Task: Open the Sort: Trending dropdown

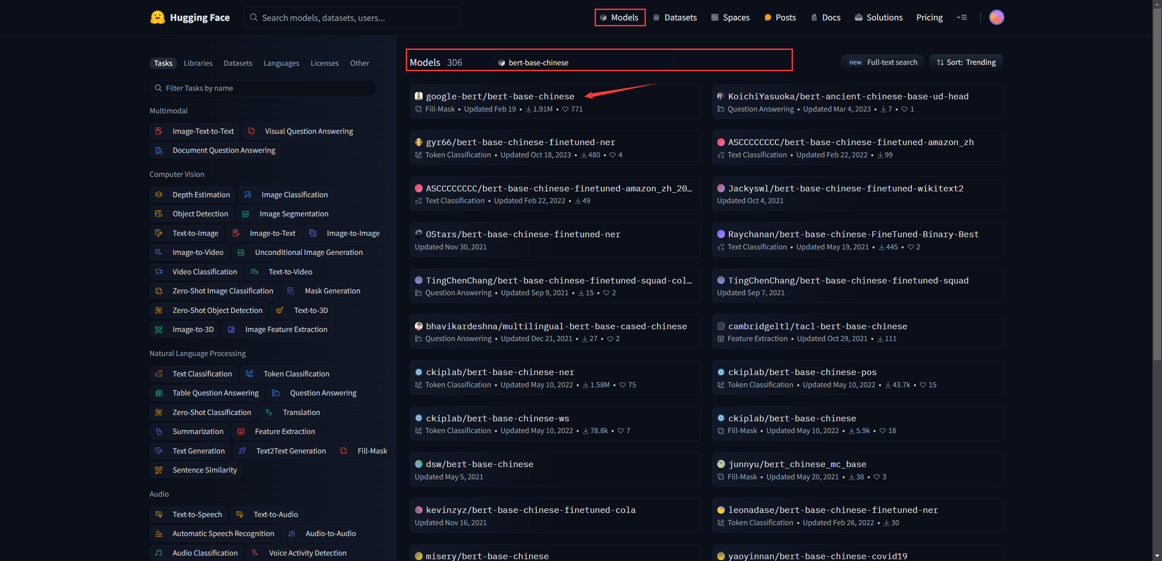Action: 966,62
